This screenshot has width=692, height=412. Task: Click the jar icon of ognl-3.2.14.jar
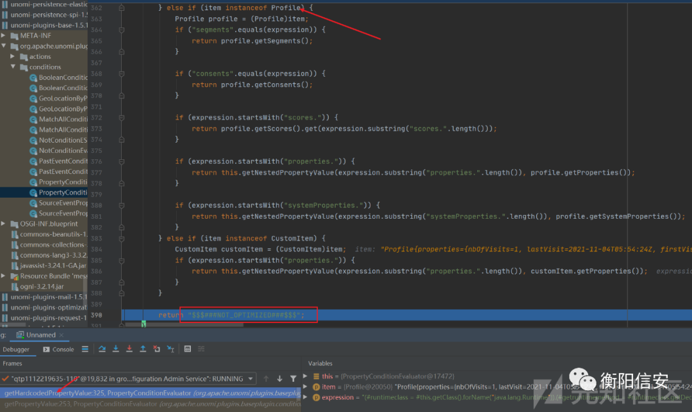click(15, 287)
